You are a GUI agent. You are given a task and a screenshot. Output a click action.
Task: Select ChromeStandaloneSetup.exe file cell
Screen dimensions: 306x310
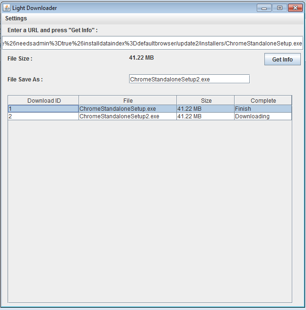[128, 109]
